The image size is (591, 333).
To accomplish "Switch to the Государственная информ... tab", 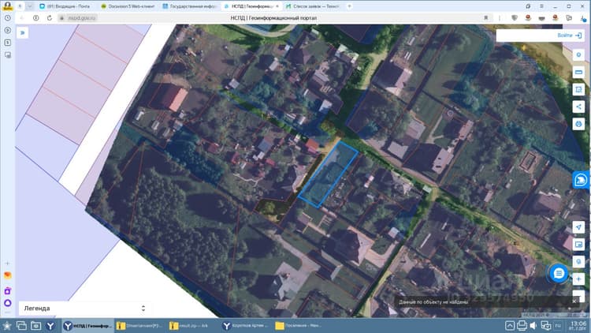I will coord(191,6).
